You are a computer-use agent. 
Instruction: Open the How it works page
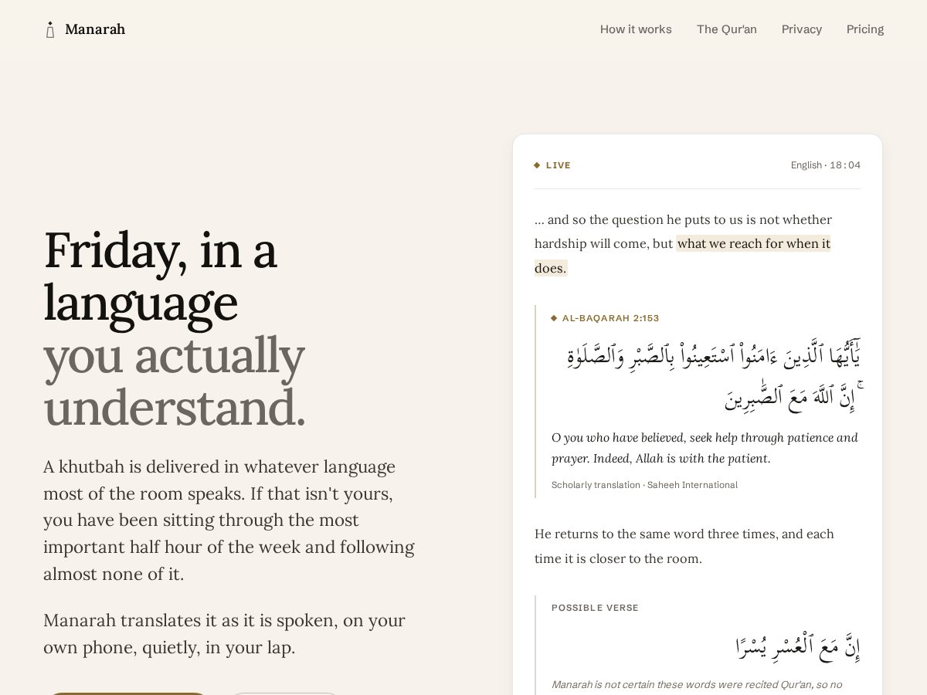(636, 29)
